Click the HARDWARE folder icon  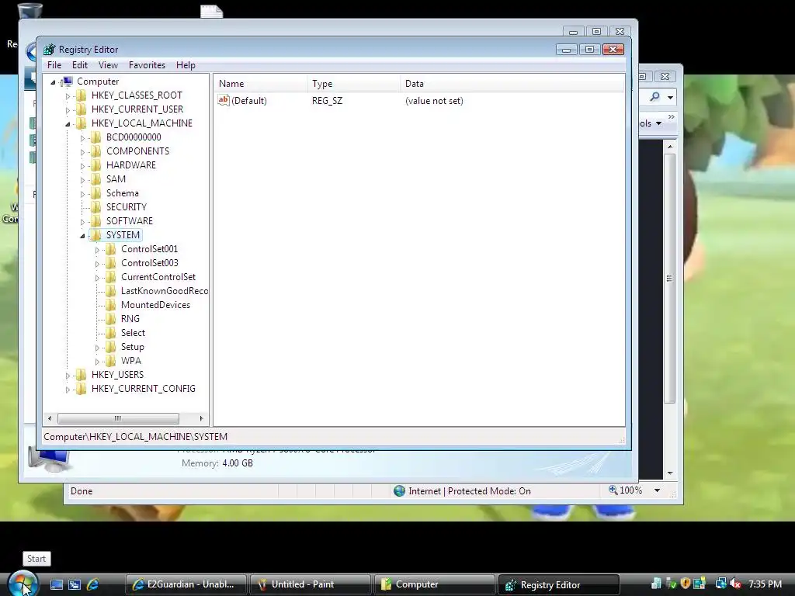coord(95,165)
